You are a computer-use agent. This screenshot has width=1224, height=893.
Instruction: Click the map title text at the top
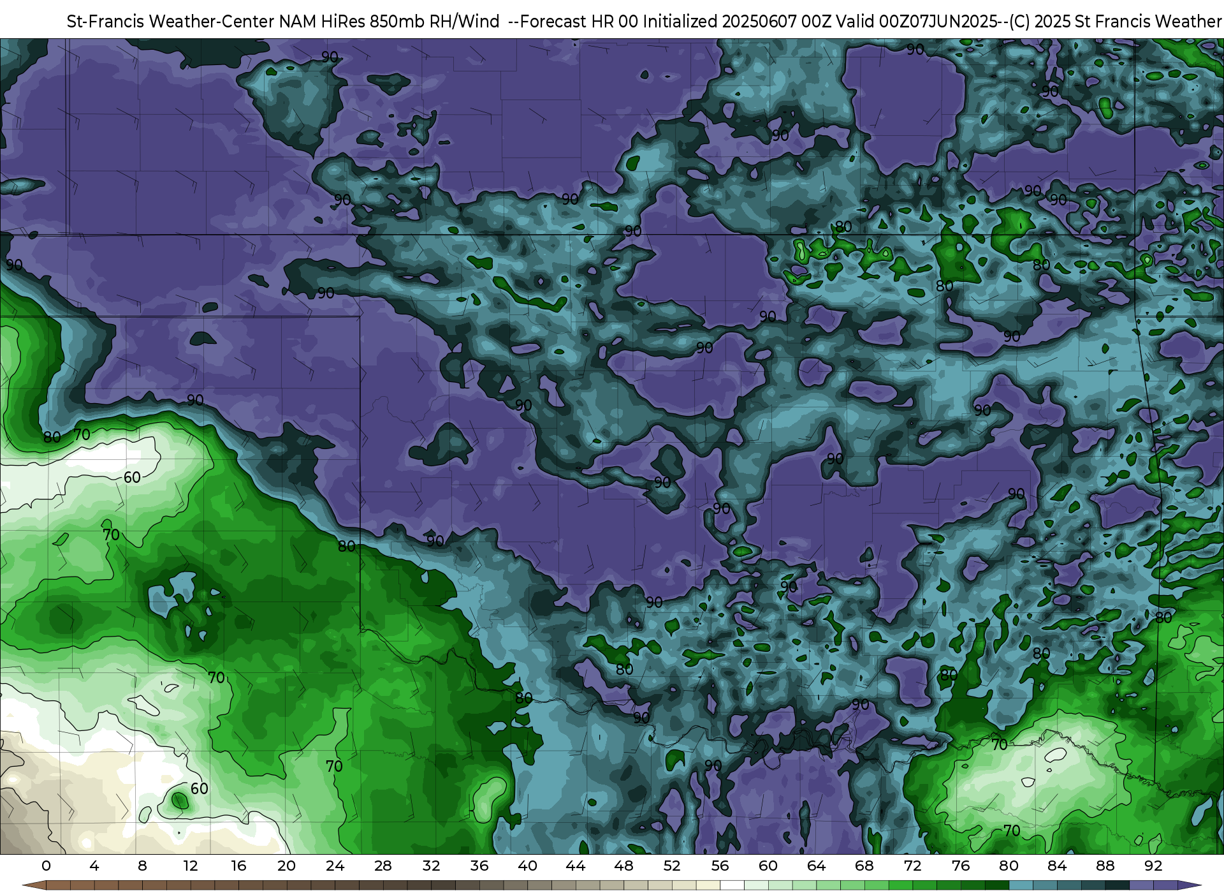click(644, 22)
